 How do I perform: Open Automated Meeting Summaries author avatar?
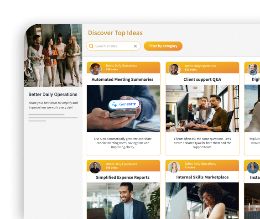click(95, 69)
